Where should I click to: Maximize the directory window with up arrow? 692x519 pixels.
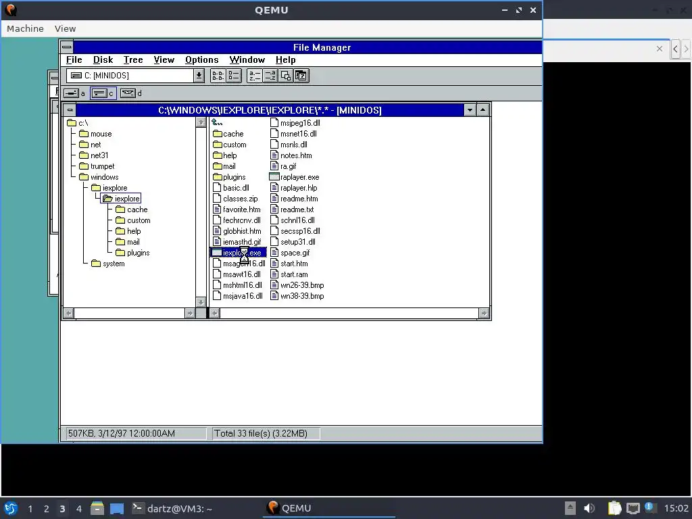[x=483, y=110]
